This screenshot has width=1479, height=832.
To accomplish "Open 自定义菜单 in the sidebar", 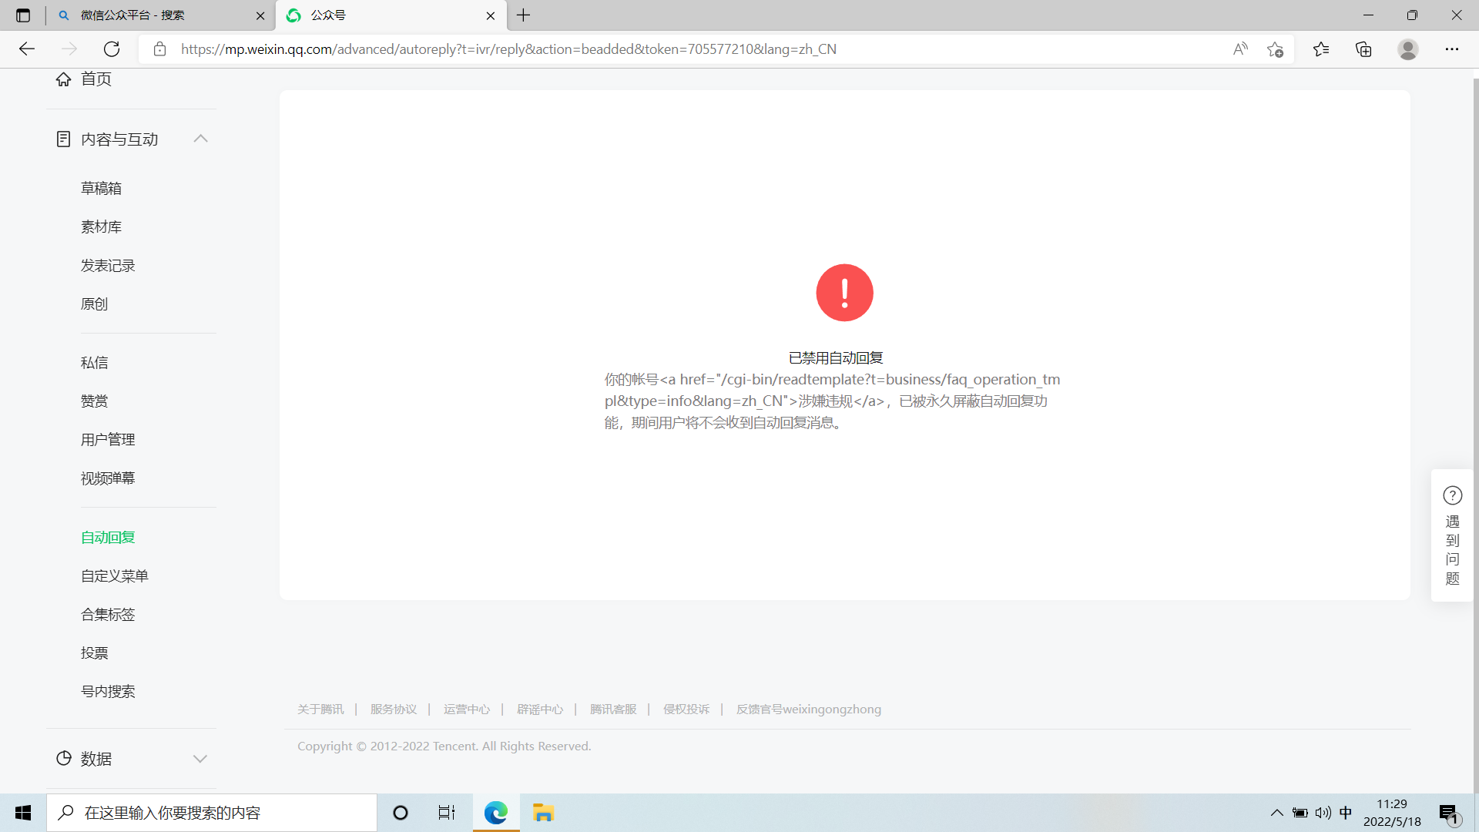I will 115,576.
